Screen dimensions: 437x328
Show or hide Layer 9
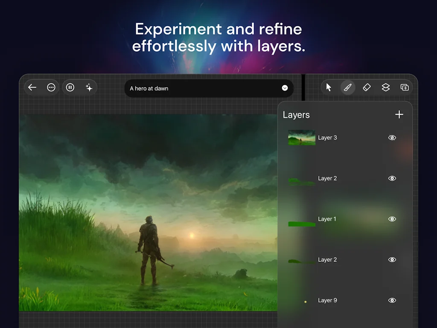click(392, 300)
